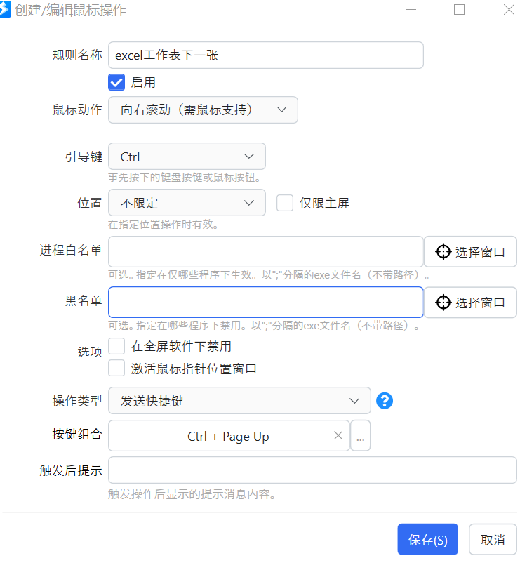Open the ellipsis button beside key combination

pos(360,437)
